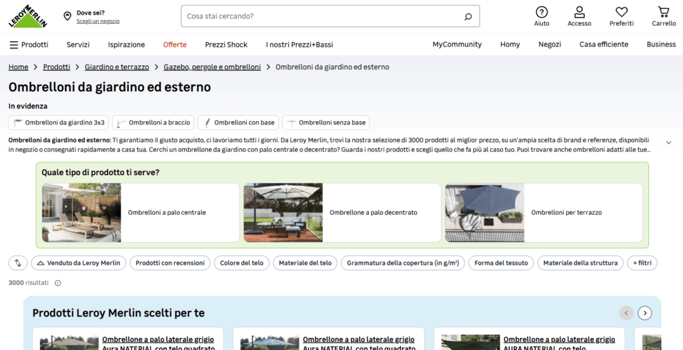The width and height of the screenshot is (683, 350).
Task: Click Ombrelloni per terrazzo label
Action: 566,213
